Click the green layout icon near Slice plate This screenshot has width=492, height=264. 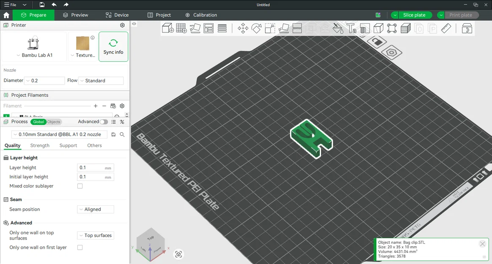pyautogui.click(x=378, y=15)
